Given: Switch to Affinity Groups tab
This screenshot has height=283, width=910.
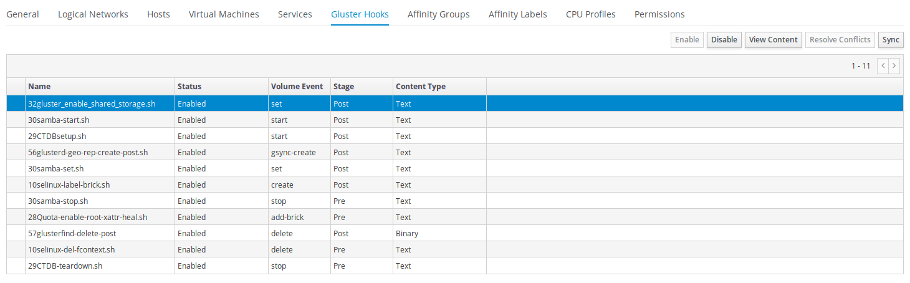Looking at the screenshot, I should coord(438,14).
